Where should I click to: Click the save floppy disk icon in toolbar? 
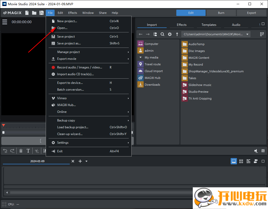click(x=41, y=13)
